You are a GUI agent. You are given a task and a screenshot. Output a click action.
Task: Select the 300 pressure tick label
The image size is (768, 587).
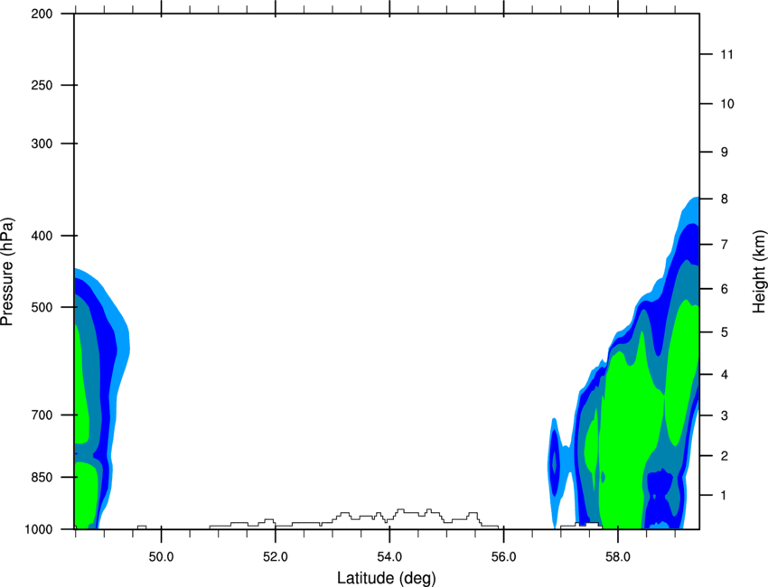point(42,144)
